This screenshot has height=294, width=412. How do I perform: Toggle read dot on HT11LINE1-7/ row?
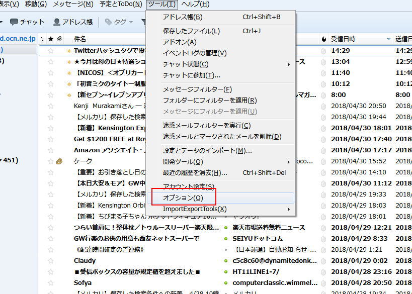coord(226,272)
